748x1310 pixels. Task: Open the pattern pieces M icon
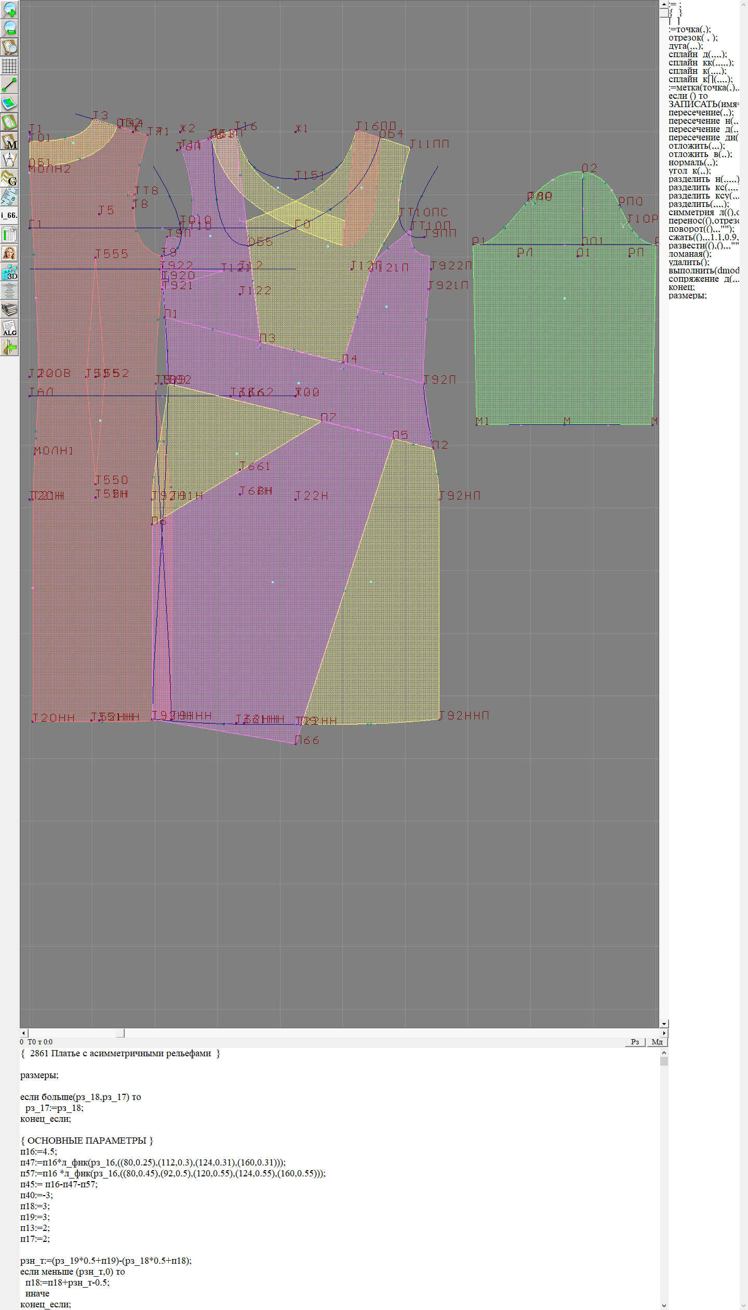(x=9, y=141)
